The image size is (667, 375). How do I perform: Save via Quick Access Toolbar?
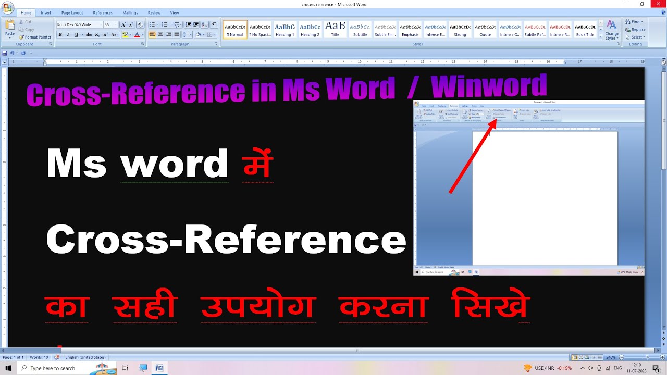(x=5, y=53)
